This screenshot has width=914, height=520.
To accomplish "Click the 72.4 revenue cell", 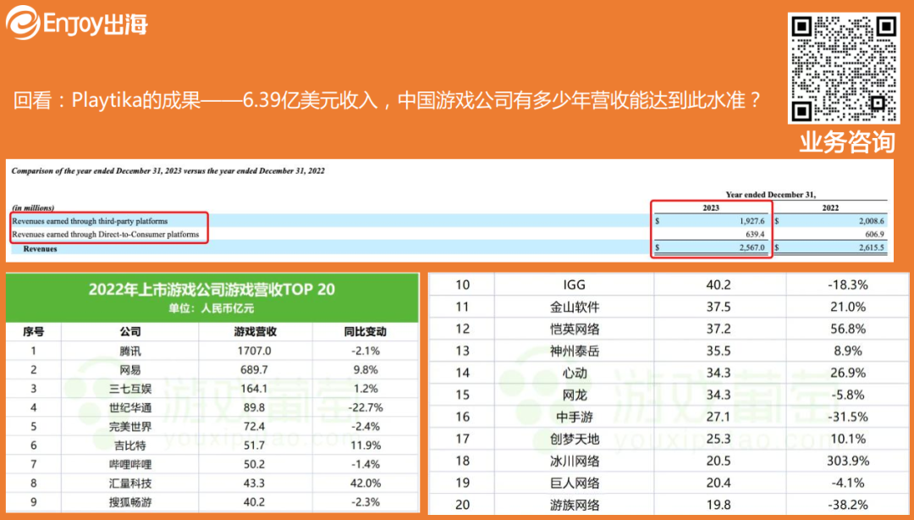I will click(255, 427).
